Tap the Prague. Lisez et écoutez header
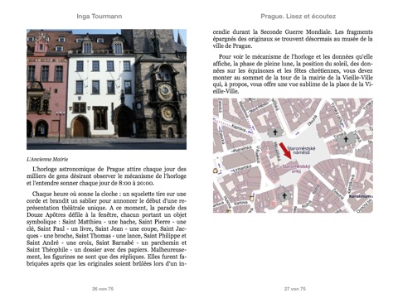The width and height of the screenshot is (398, 298). (x=298, y=17)
